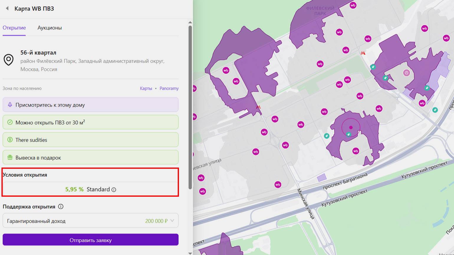
Task: Click the pink clock marker on the map
Action: [407, 73]
